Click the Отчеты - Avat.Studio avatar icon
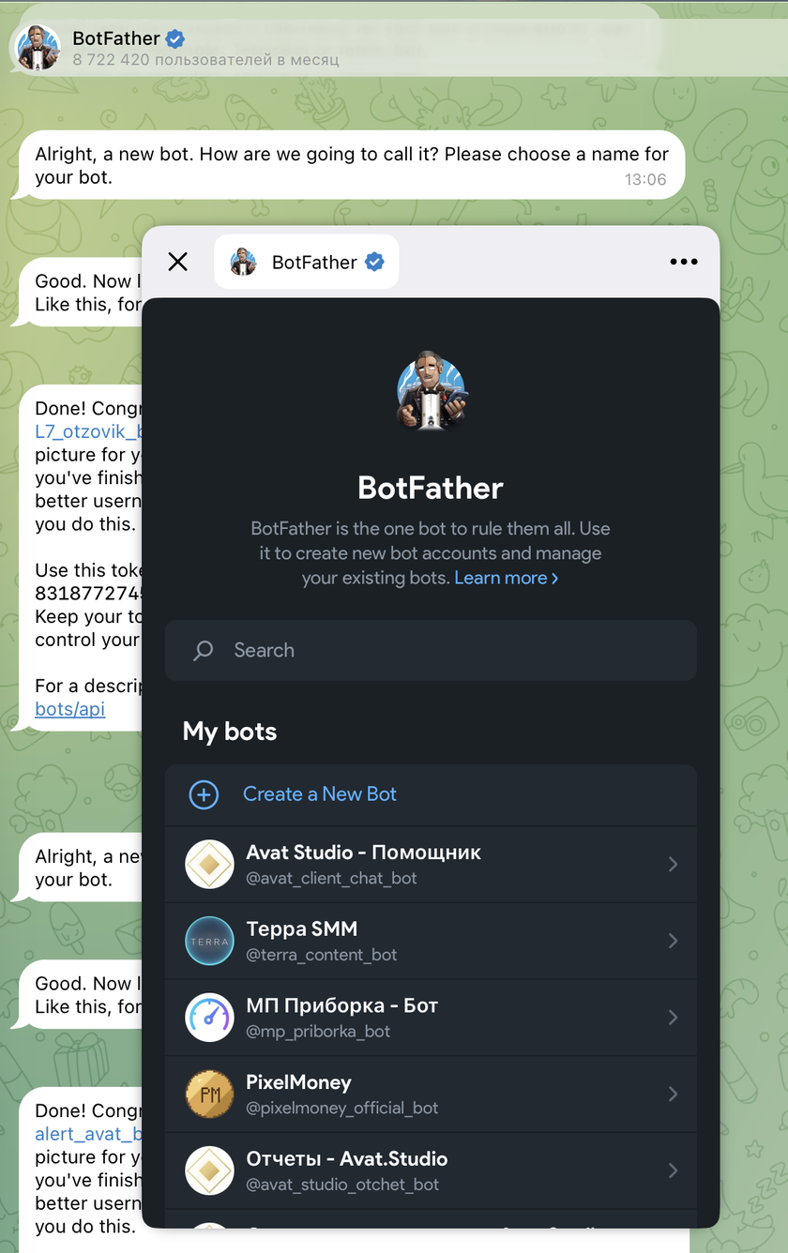Image resolution: width=788 pixels, height=1253 pixels. tap(209, 1170)
